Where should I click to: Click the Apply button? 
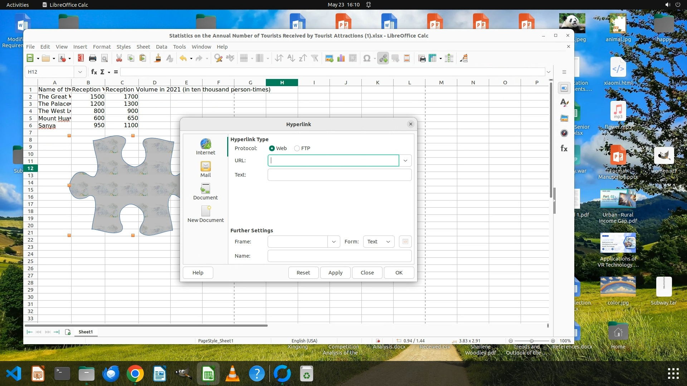tap(335, 273)
